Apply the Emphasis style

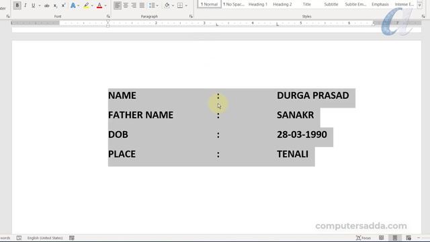click(x=380, y=4)
